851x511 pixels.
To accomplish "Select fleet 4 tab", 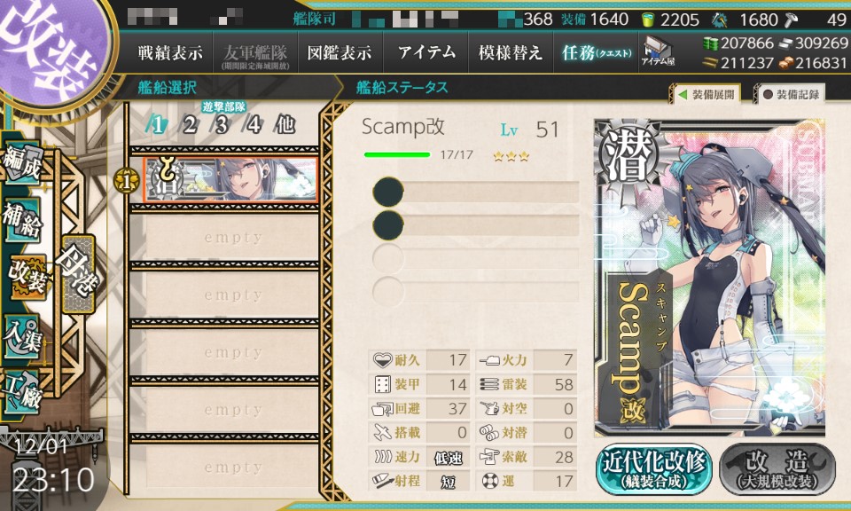I will point(254,125).
